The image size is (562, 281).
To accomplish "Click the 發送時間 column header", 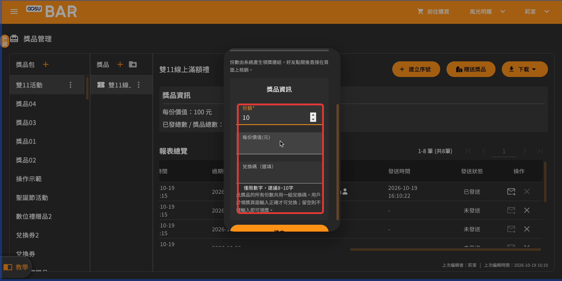I will [x=399, y=171].
